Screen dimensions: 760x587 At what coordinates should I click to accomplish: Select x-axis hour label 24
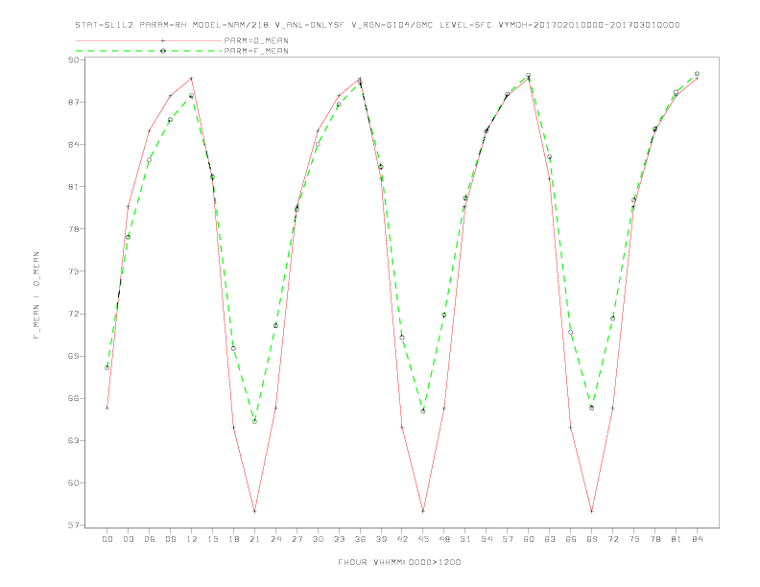[x=275, y=539]
